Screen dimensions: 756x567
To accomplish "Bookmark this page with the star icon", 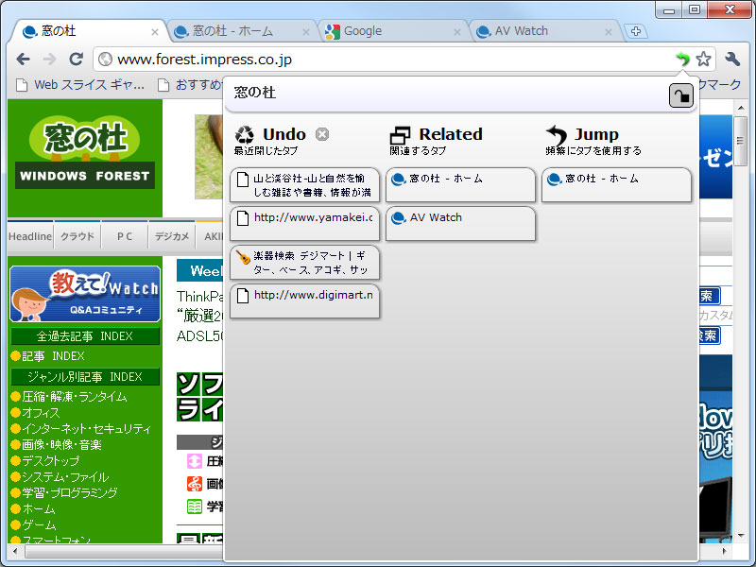I will [x=703, y=60].
